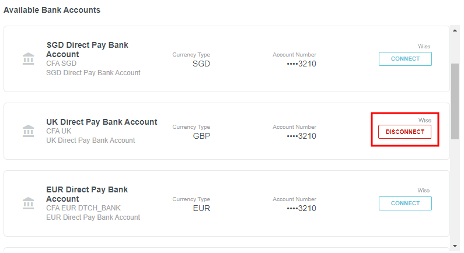This screenshot has height=253, width=464.
Task: Click the UK account number ending 3210
Action: pyautogui.click(x=301, y=136)
